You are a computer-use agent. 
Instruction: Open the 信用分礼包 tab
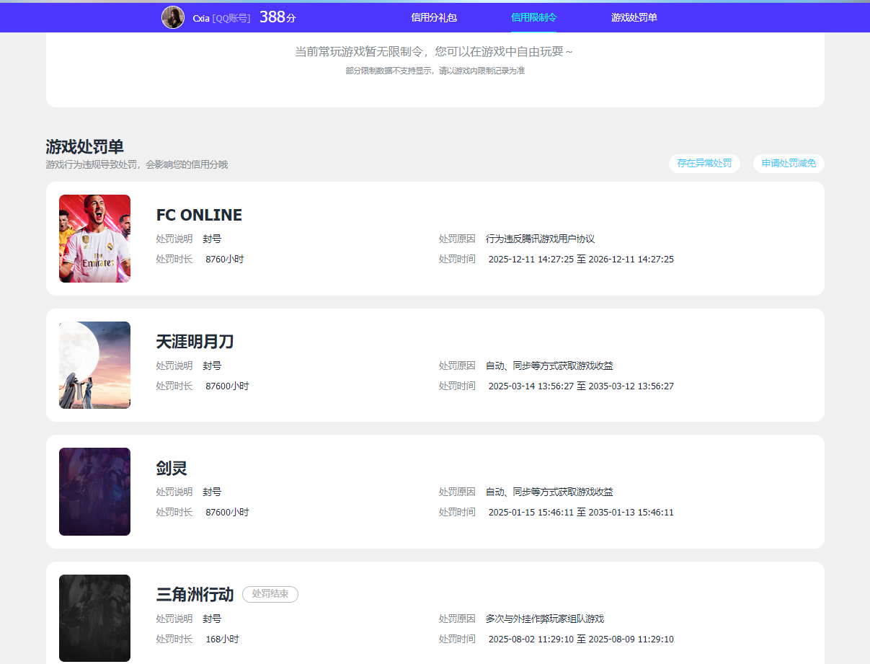(x=434, y=17)
